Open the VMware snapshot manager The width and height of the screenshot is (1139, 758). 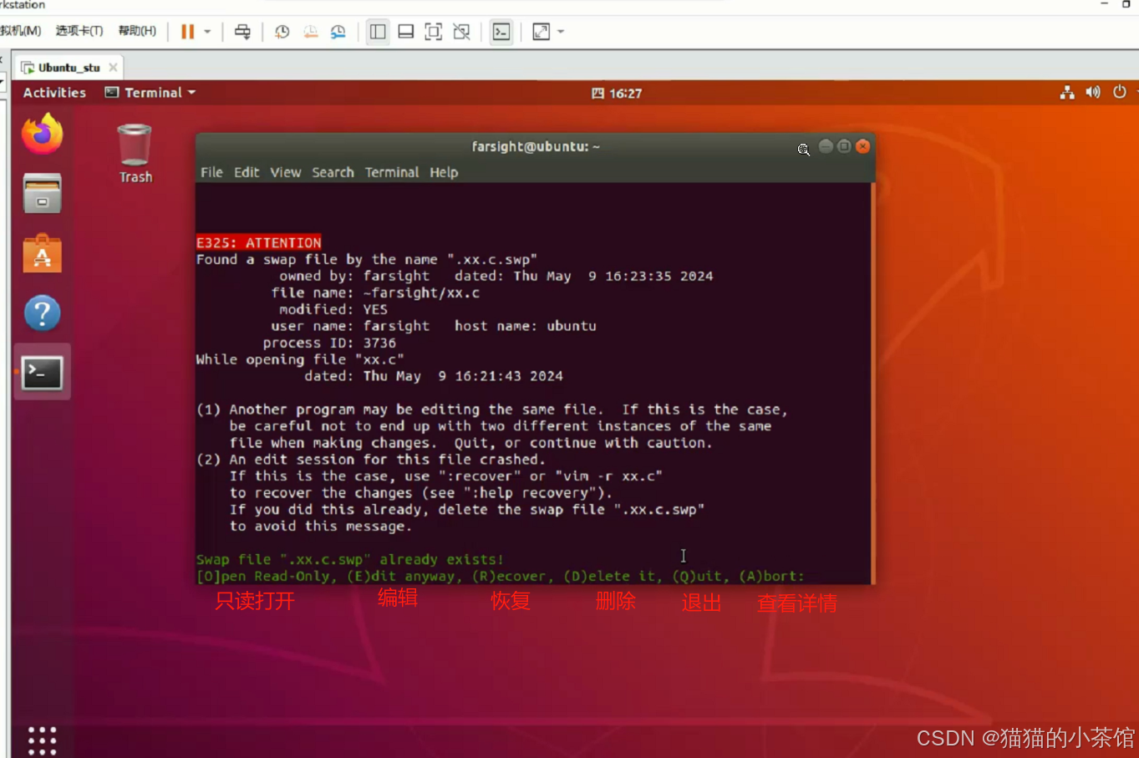338,32
